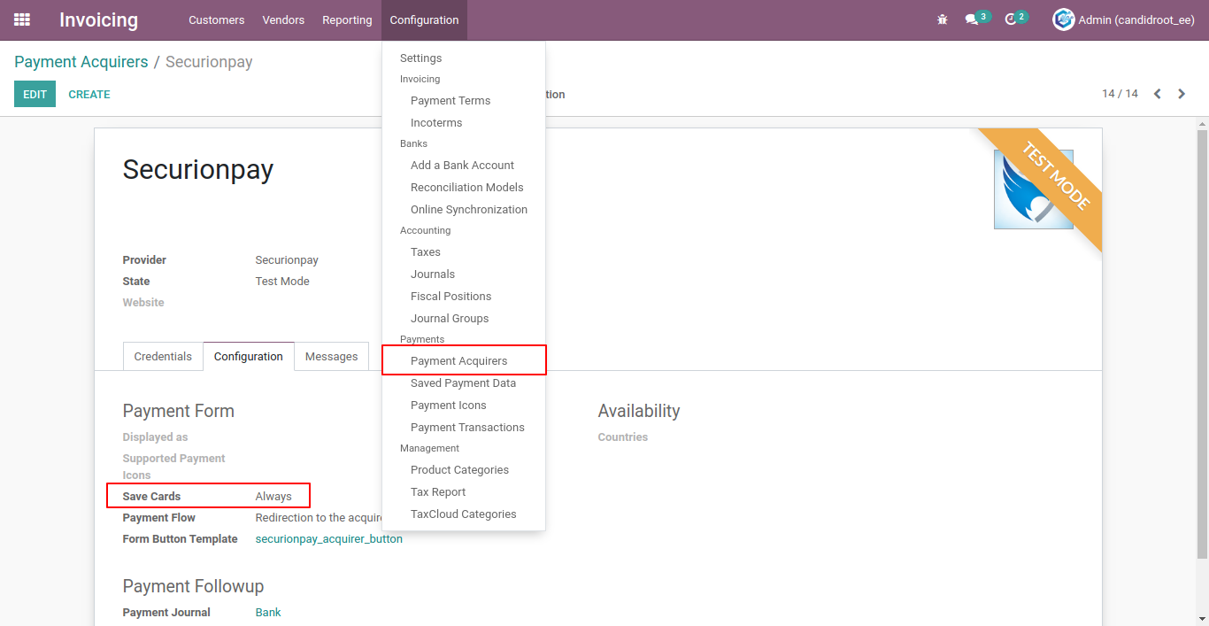
Task: Open the activities clock icon
Action: click(1011, 19)
